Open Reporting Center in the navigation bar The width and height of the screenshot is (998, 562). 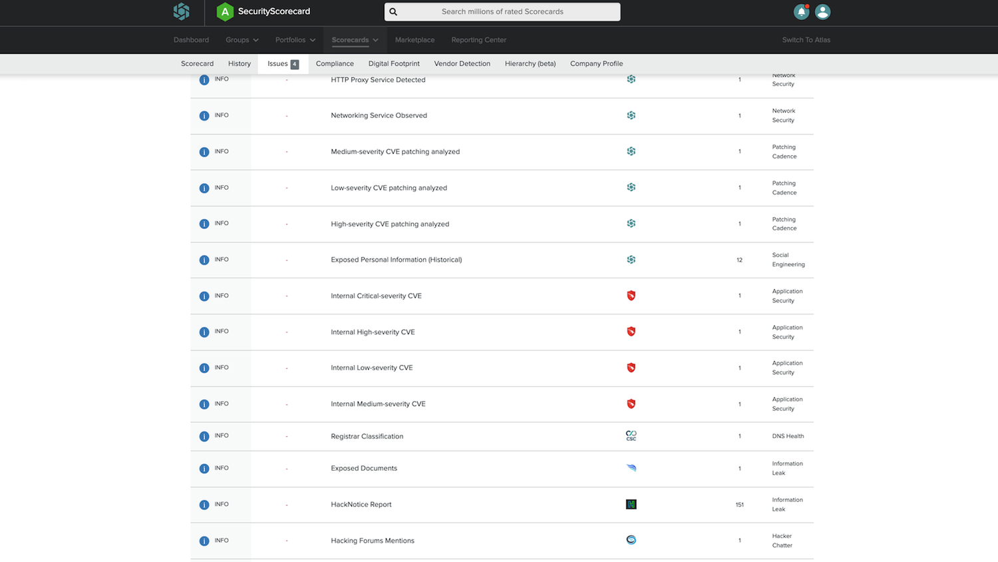478,40
